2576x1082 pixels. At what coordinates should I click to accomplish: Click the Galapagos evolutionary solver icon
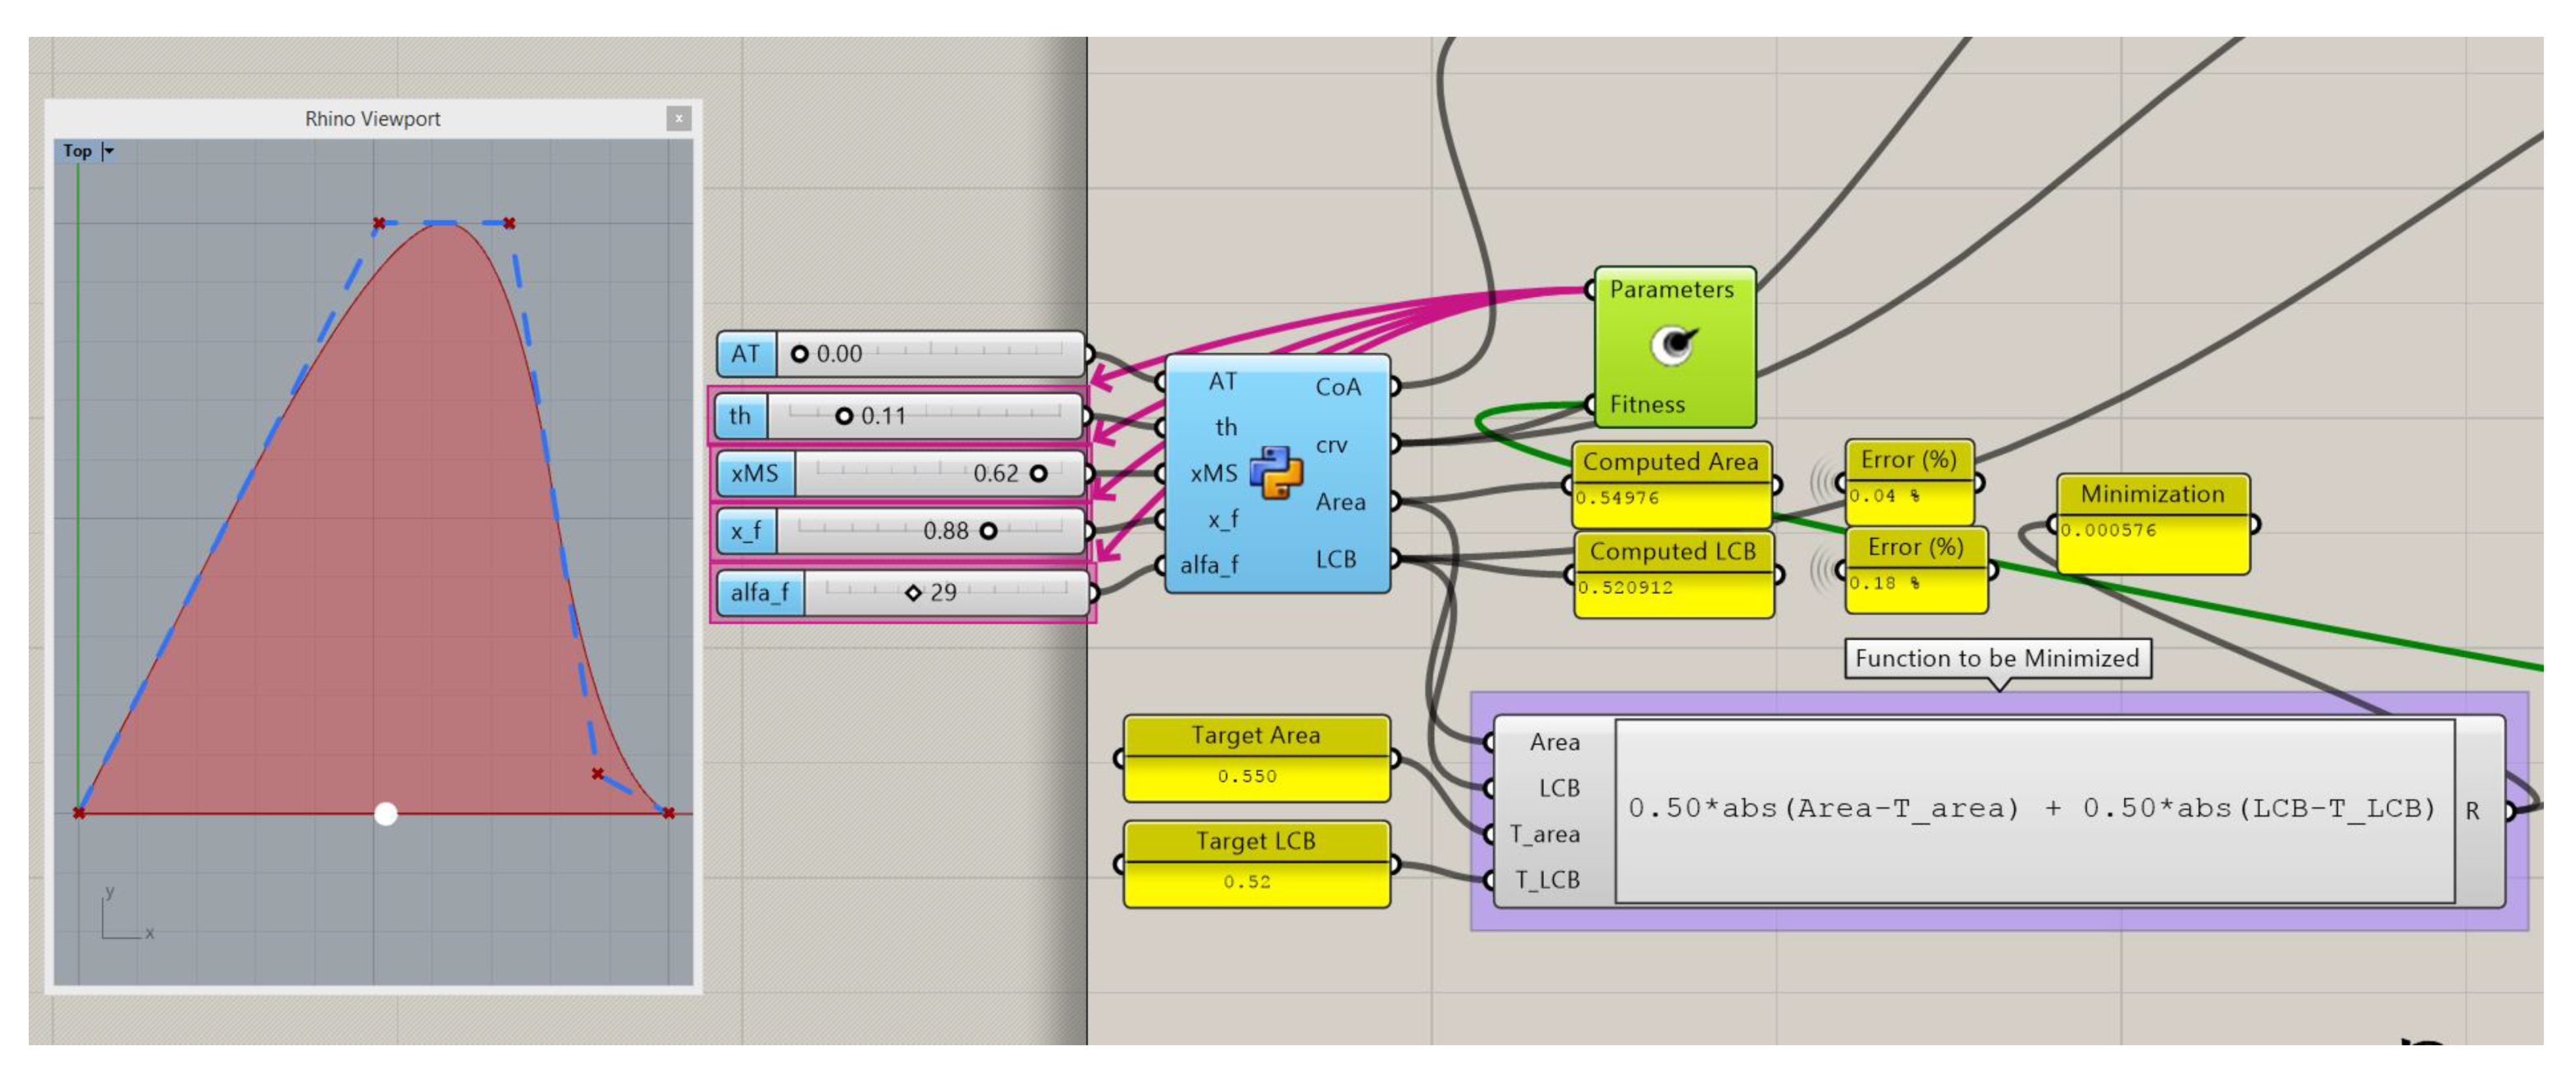coord(1673,346)
